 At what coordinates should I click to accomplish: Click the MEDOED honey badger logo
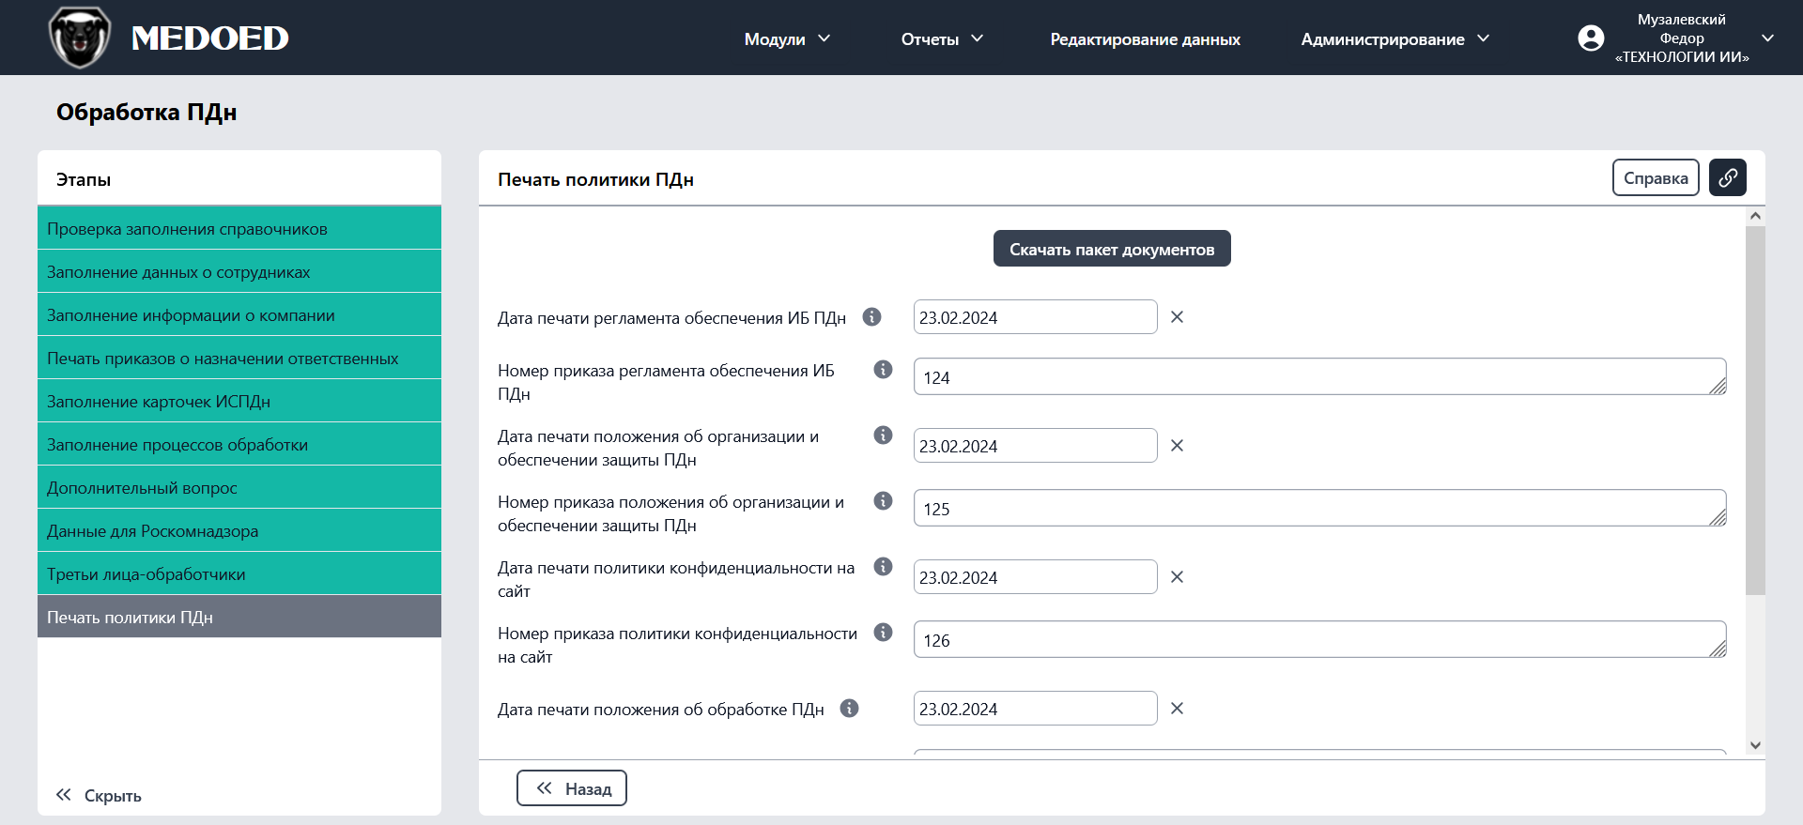(x=80, y=38)
